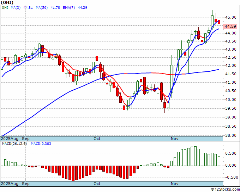Click the (OHI) chart title

click(7, 2)
